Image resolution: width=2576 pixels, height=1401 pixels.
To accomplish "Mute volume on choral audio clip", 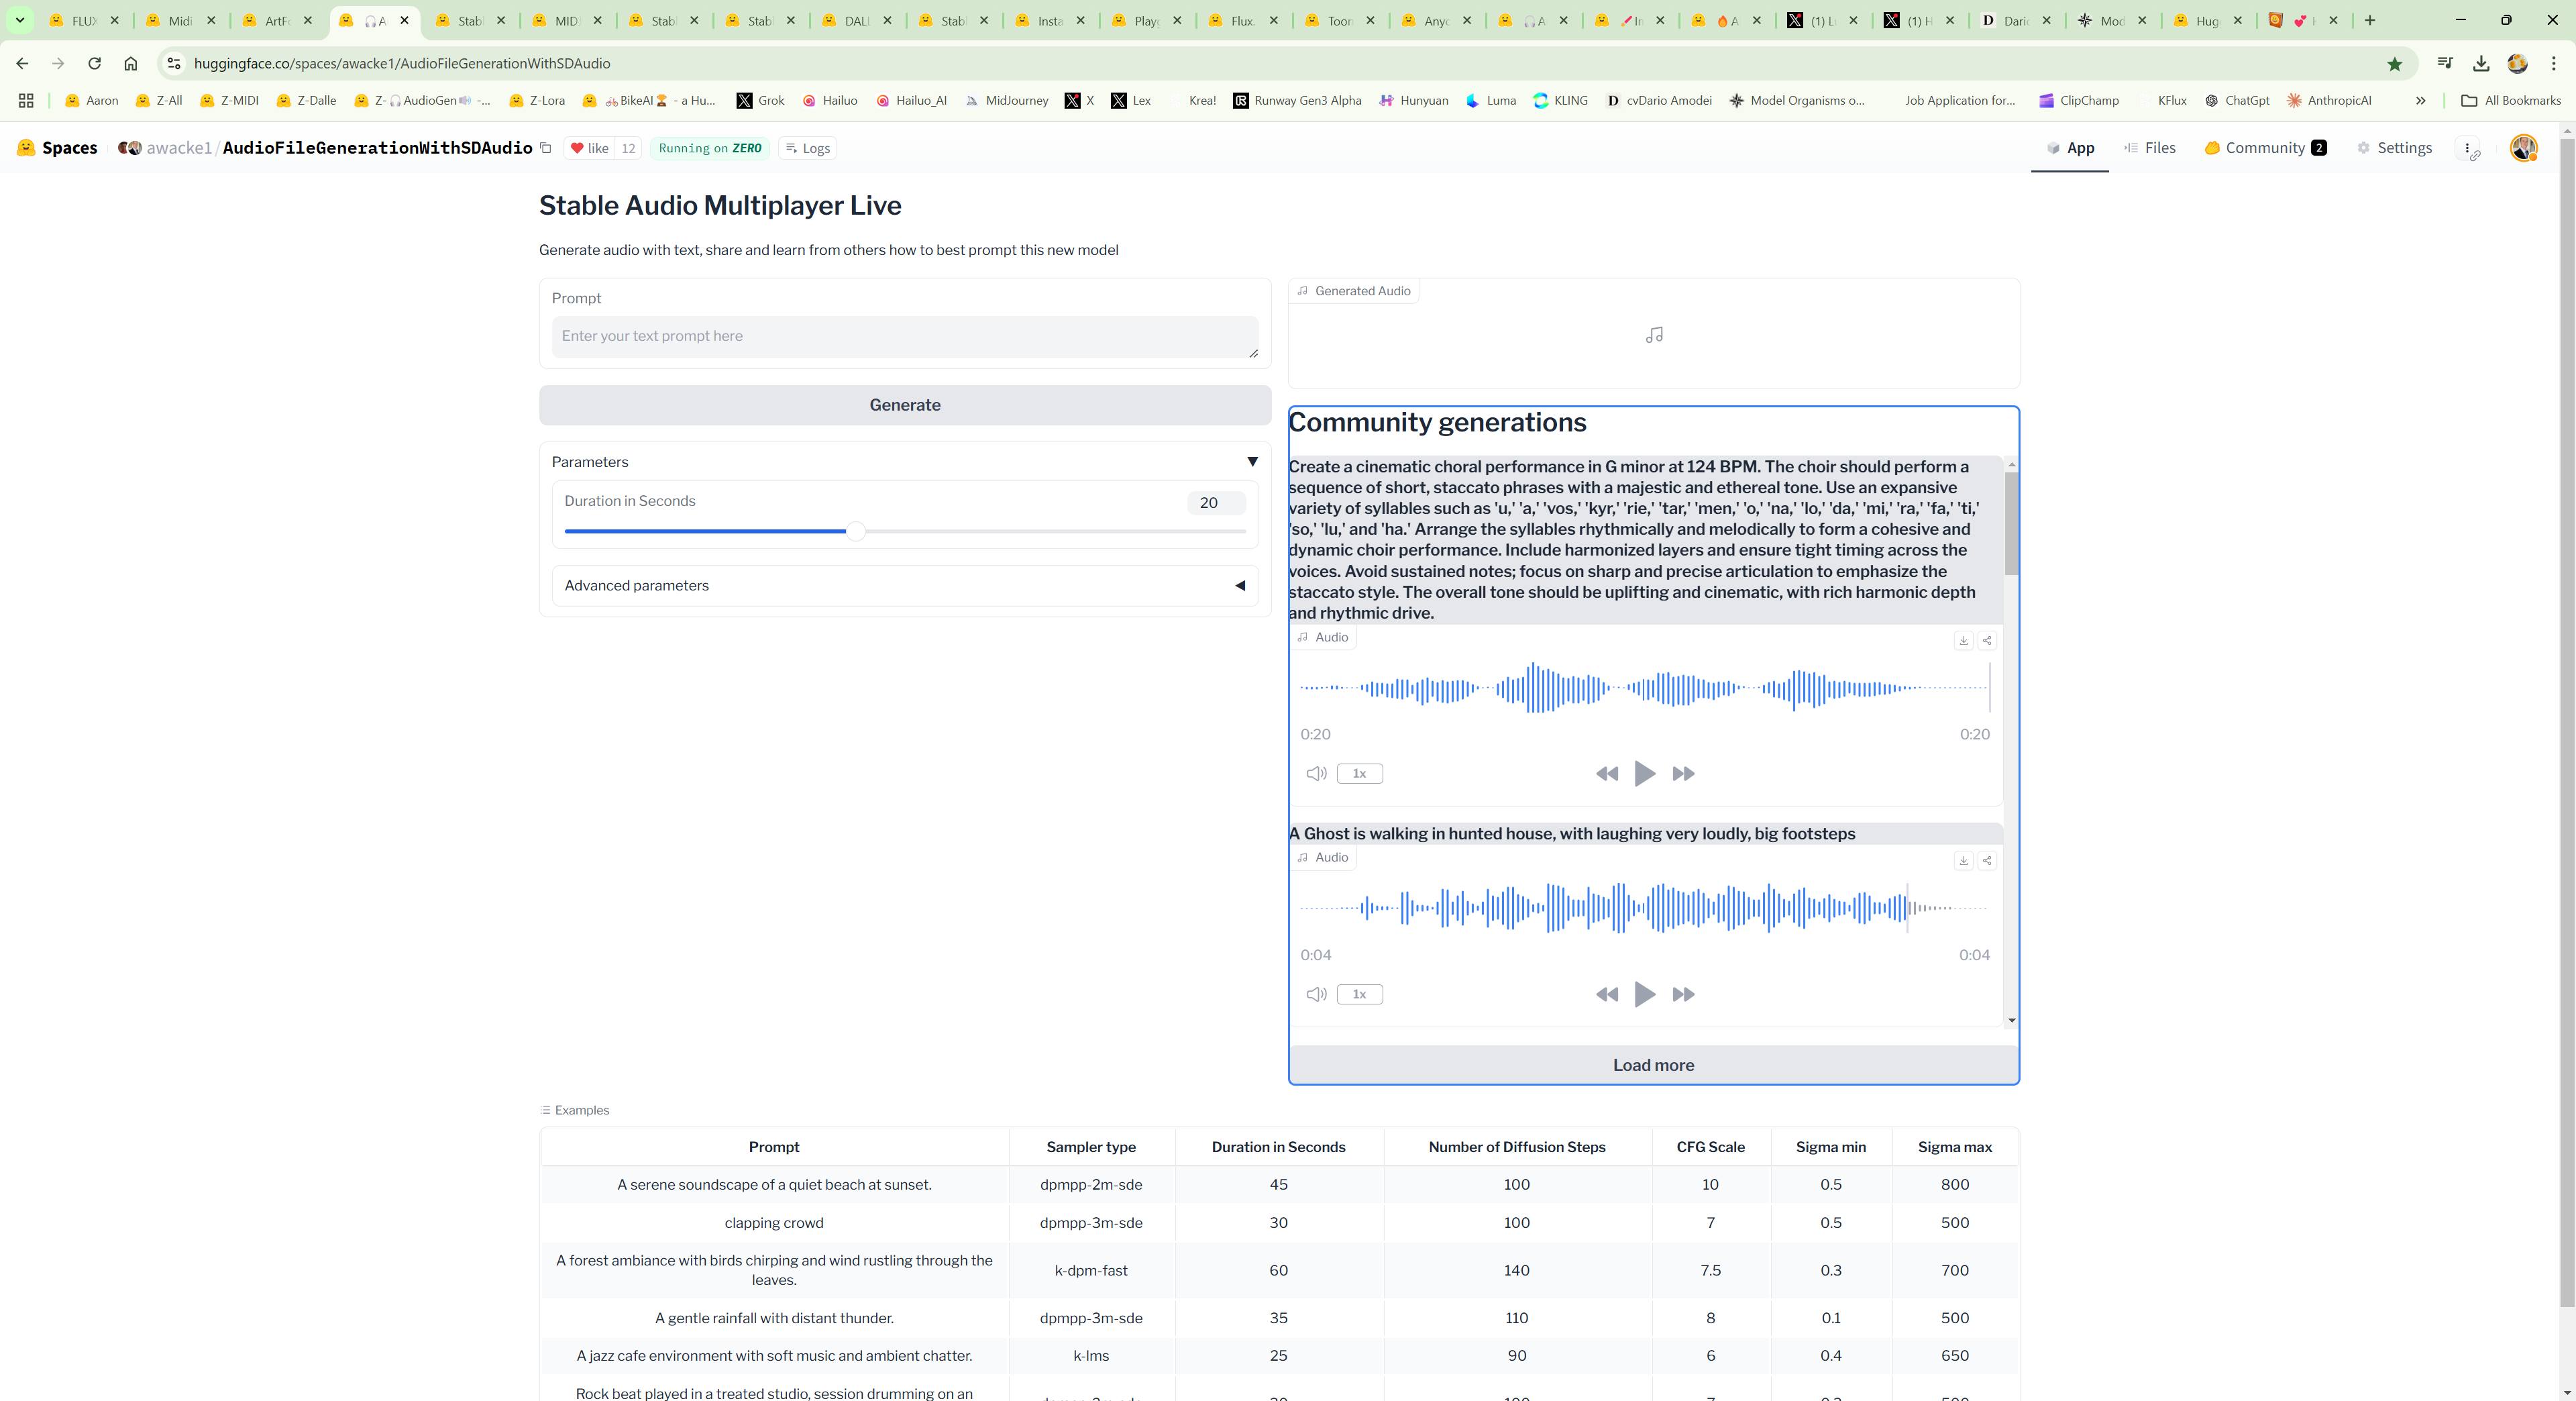I will point(1316,773).
